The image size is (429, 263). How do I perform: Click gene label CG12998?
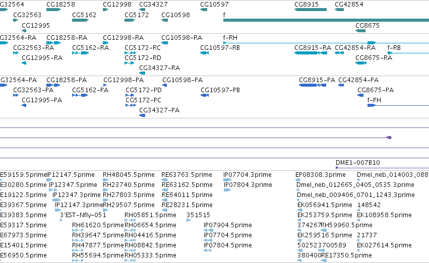(117, 5)
